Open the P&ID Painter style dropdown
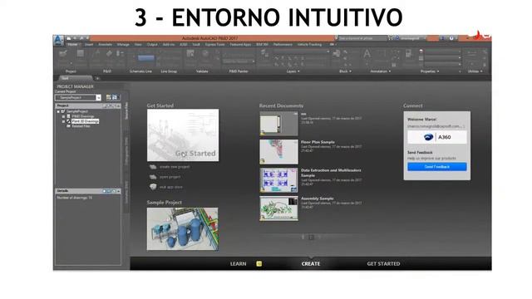Image resolution: width=532 pixels, height=299 pixels. point(239,61)
